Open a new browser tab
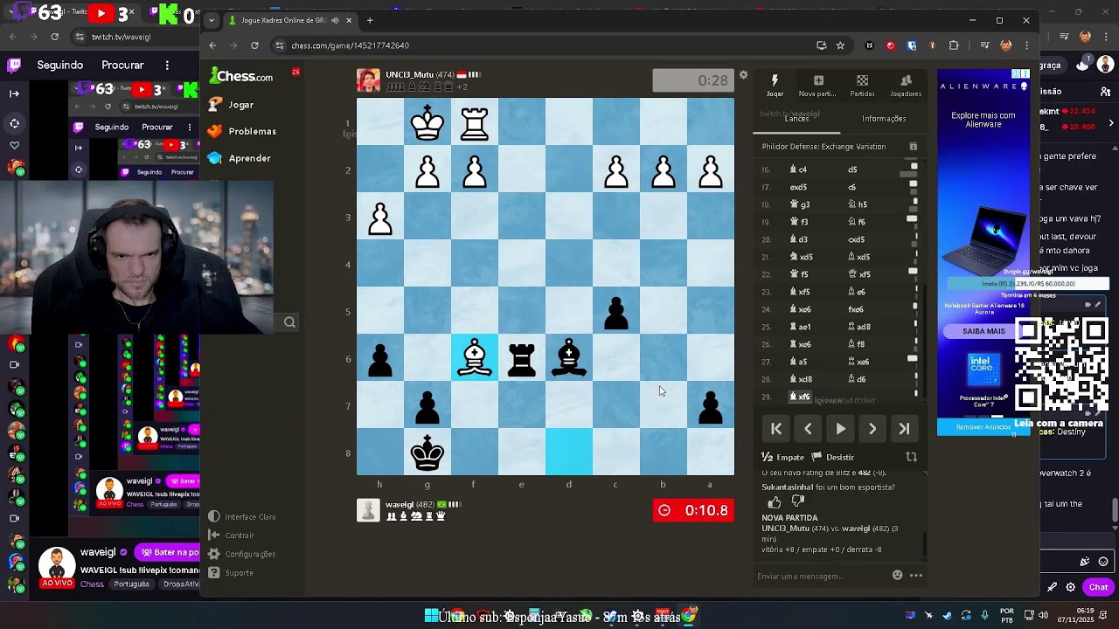 click(x=370, y=20)
